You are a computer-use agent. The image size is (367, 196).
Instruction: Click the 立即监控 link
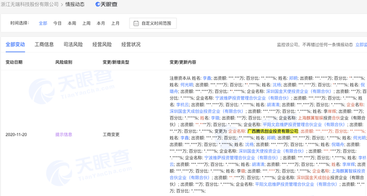tap(361, 45)
